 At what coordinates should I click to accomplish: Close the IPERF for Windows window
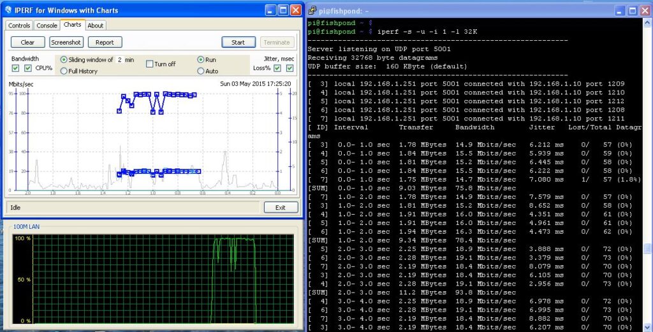pos(296,10)
